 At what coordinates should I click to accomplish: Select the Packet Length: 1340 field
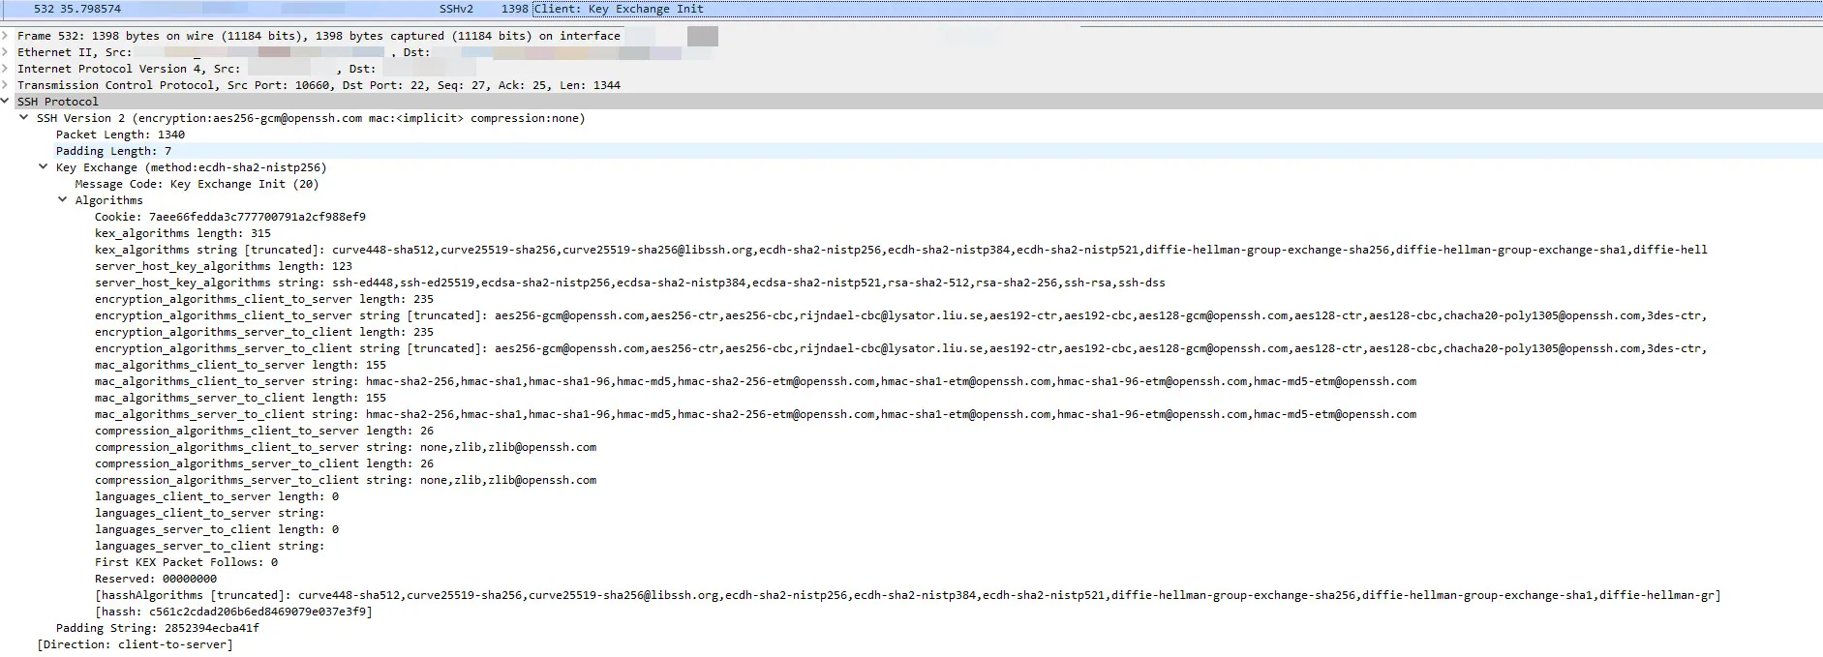(120, 134)
